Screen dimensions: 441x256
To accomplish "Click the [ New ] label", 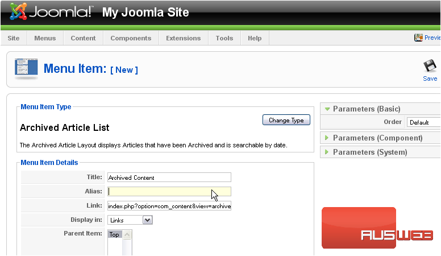I will (x=124, y=70).
